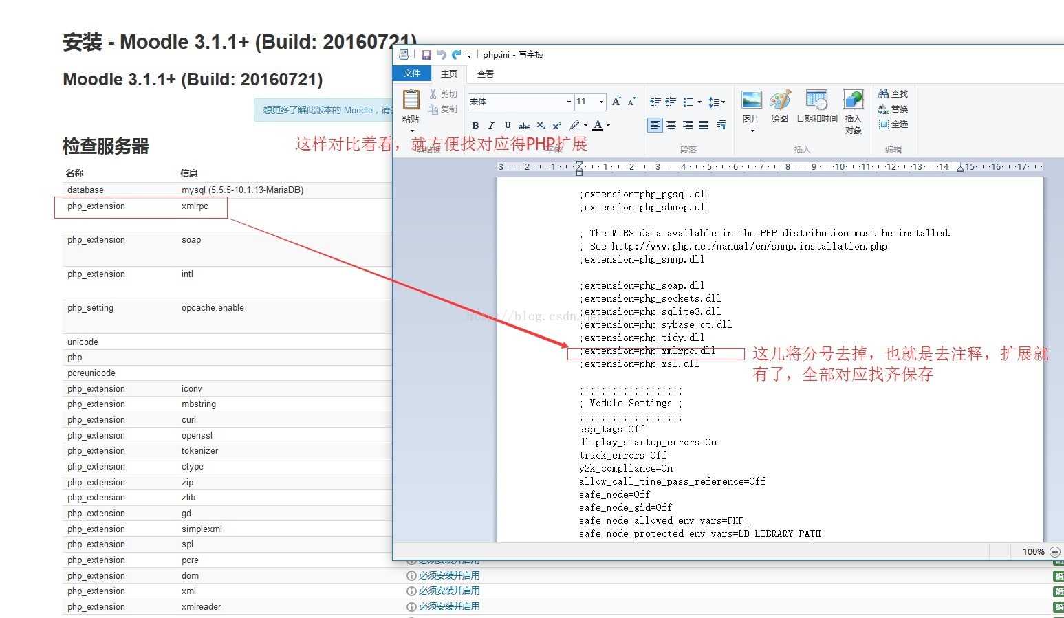The width and height of the screenshot is (1064, 618).
Task: Click the bullet list icon
Action: (688, 102)
